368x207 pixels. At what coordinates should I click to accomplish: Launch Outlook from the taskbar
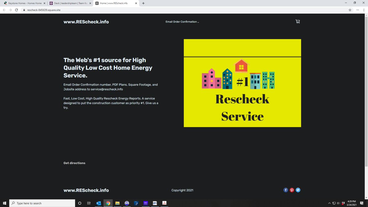(x=99, y=203)
